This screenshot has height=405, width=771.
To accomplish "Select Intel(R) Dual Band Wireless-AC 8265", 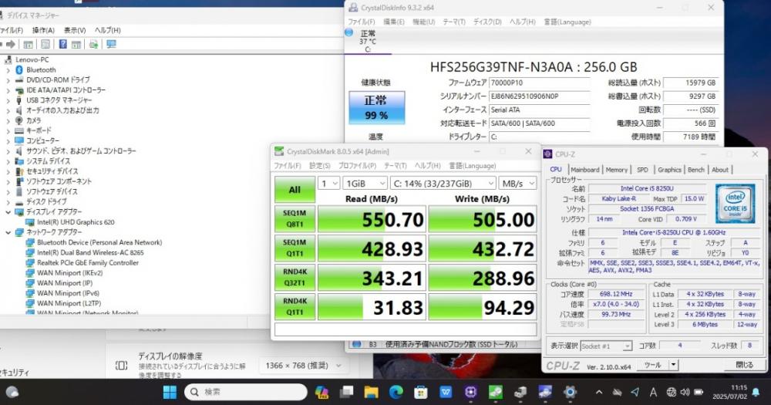I will tap(90, 252).
